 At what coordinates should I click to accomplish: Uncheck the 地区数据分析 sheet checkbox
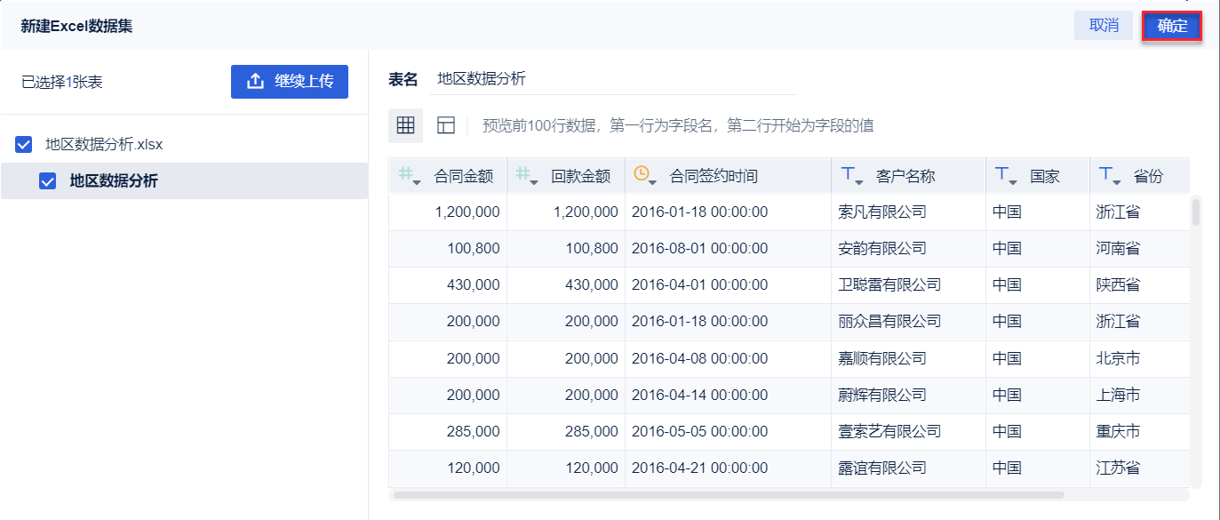pyautogui.click(x=48, y=181)
